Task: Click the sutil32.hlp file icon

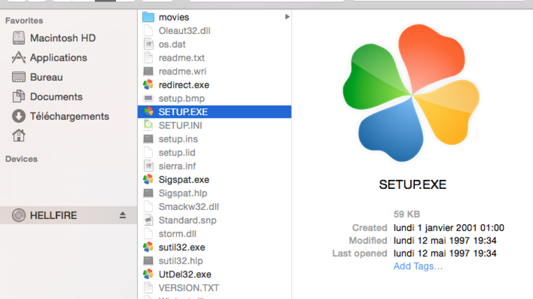Action: (148, 260)
